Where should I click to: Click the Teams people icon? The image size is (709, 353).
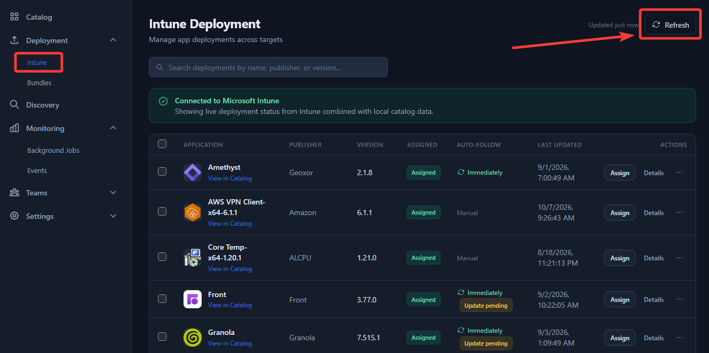pyautogui.click(x=14, y=193)
